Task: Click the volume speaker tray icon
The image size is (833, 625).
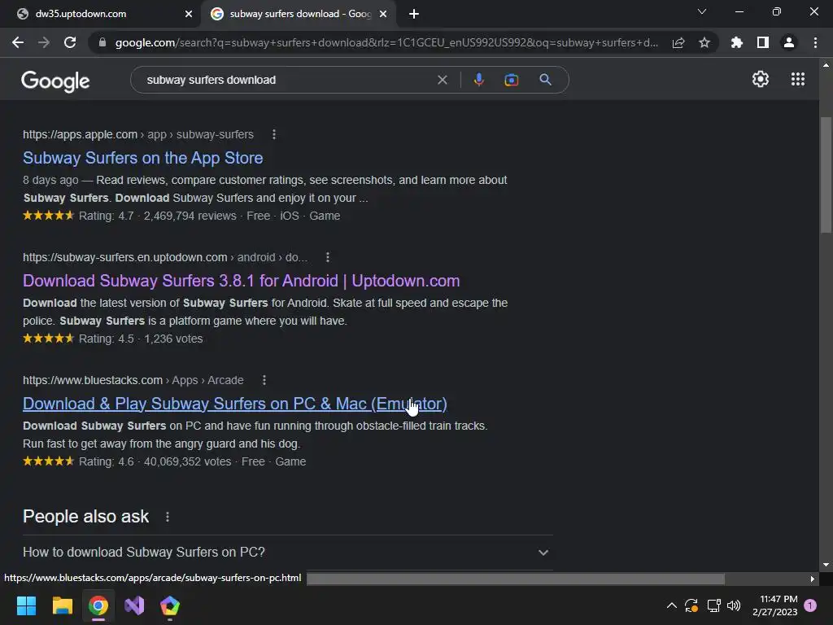Action: point(734,605)
